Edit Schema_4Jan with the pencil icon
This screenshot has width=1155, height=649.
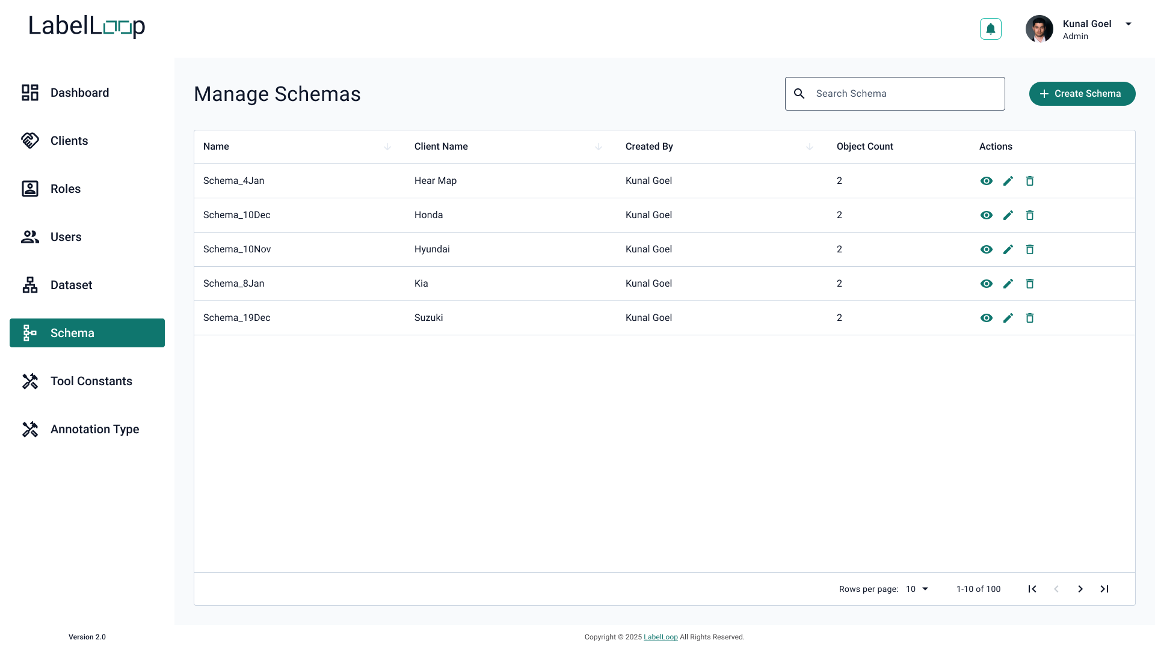point(1008,181)
